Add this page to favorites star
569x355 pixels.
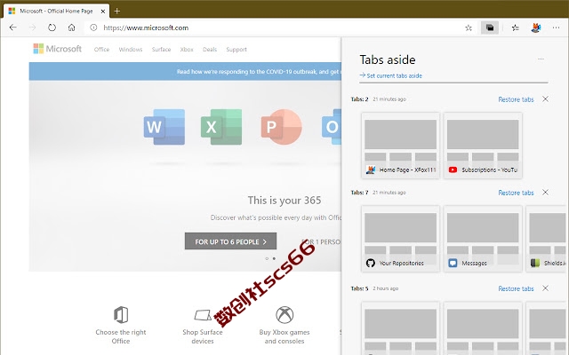469,28
